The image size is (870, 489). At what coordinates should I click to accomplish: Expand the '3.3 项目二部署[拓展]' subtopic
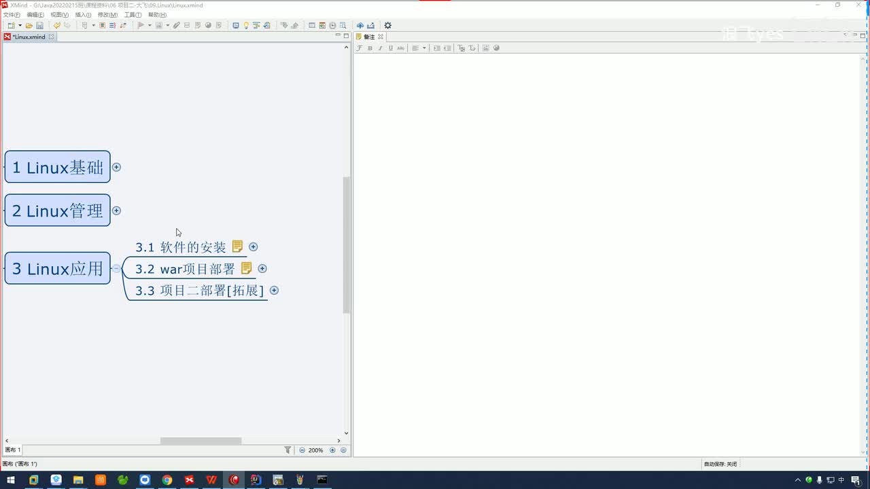[275, 290]
